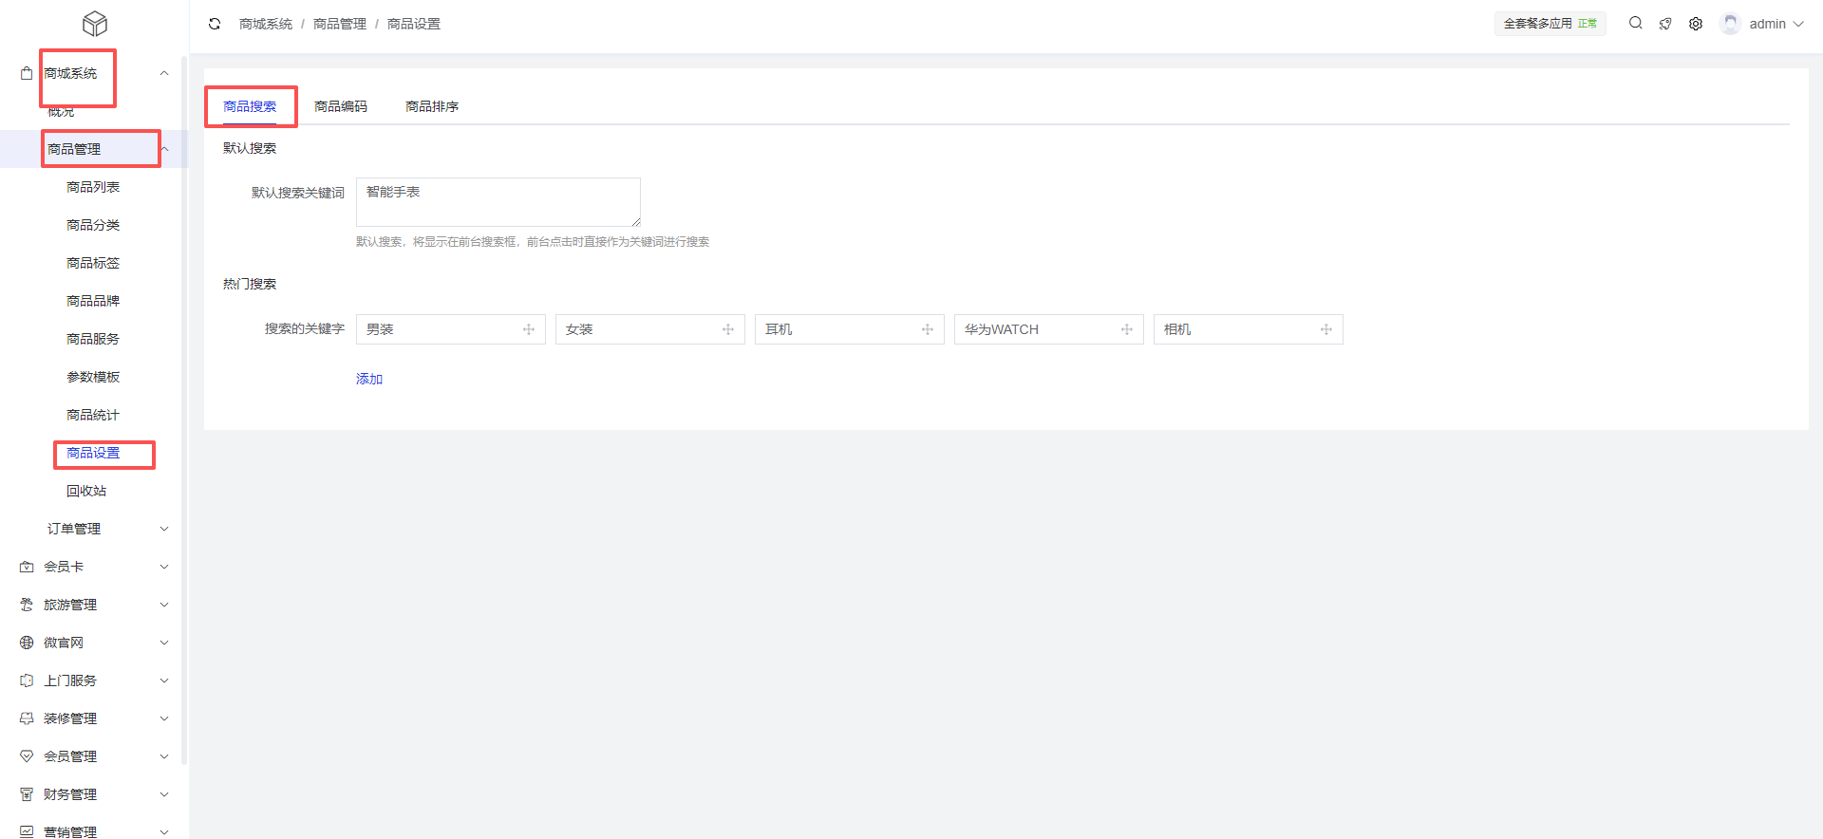Viewport: 1823px width, 839px height.
Task: Click the 添加 link to add keyword
Action: pos(369,379)
